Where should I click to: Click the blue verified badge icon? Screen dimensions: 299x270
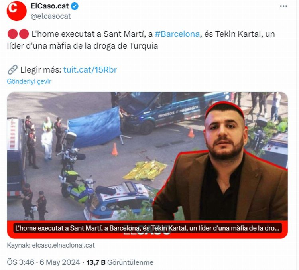tap(75, 6)
